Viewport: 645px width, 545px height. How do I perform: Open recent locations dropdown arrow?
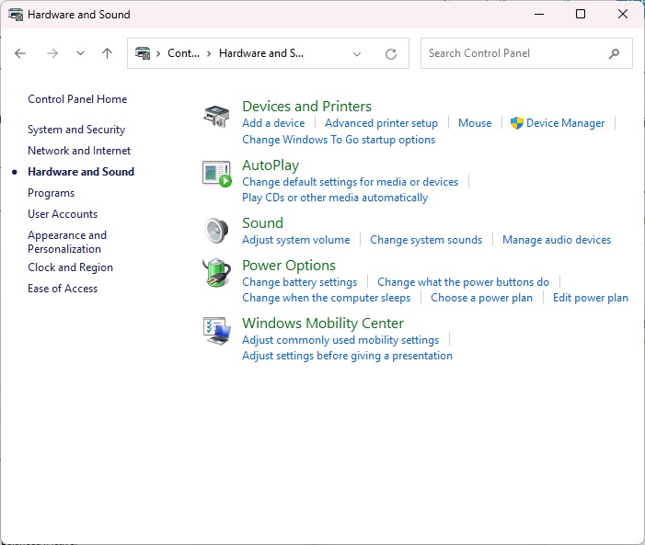pos(80,53)
